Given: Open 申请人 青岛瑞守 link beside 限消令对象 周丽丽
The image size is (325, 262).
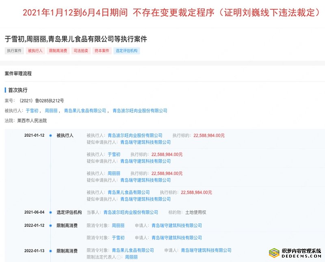Looking at the screenshot, I should coord(177,225).
